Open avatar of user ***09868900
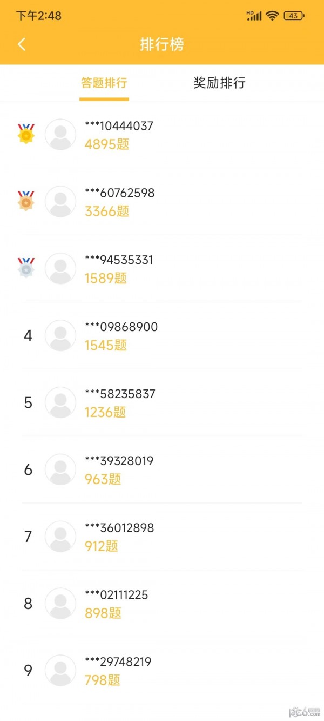Image resolution: width=324 pixels, height=721 pixels. coord(60,335)
